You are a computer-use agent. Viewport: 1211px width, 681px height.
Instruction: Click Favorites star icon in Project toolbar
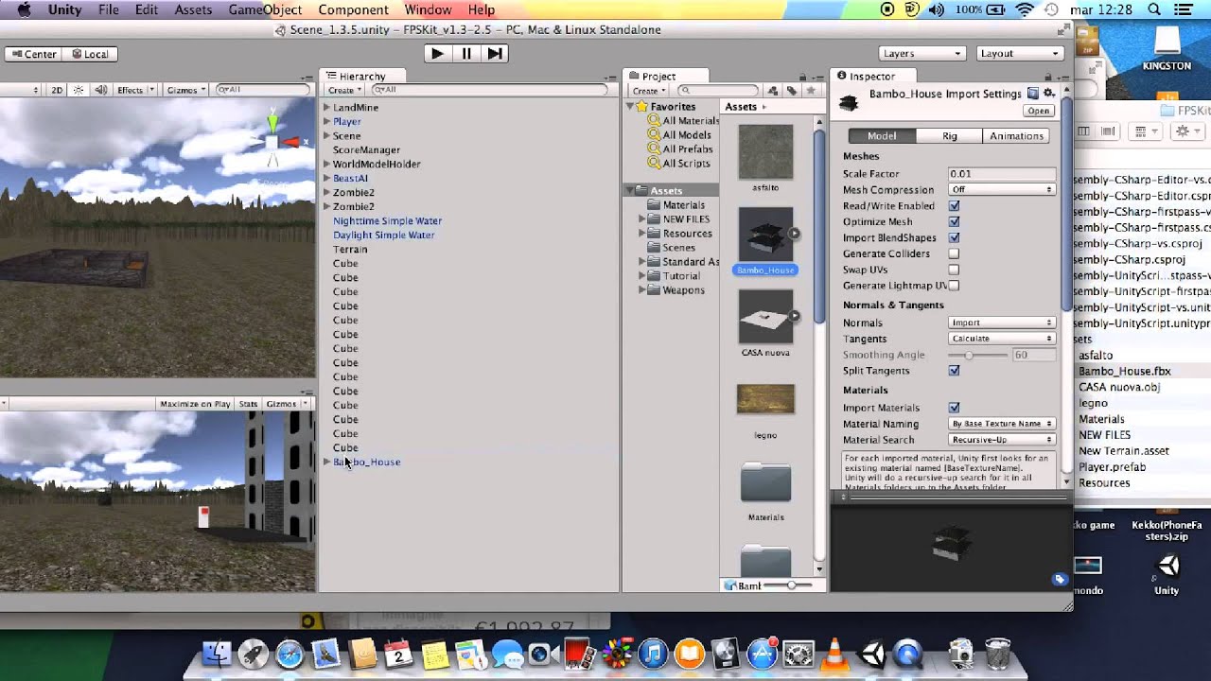point(810,91)
